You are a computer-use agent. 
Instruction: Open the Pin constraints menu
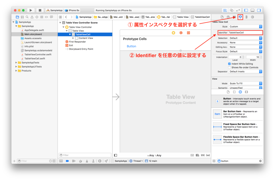tap(203, 155)
